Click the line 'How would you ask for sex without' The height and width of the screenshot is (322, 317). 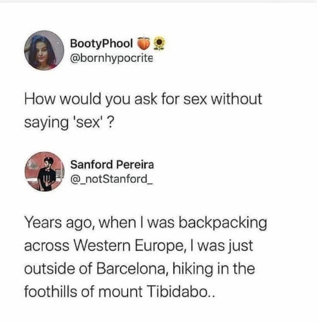(143, 99)
